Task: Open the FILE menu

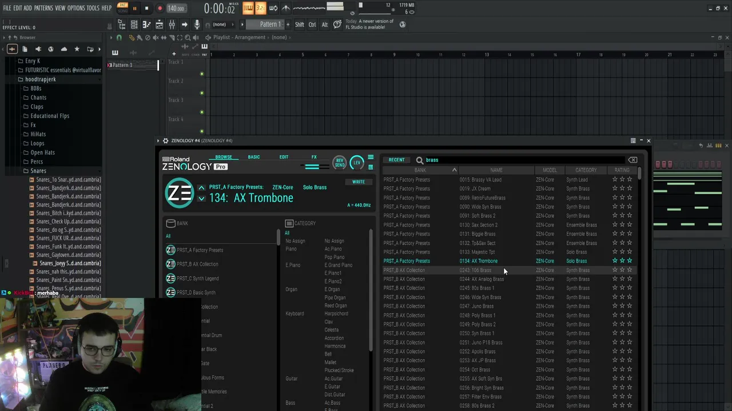Action: tap(7, 8)
